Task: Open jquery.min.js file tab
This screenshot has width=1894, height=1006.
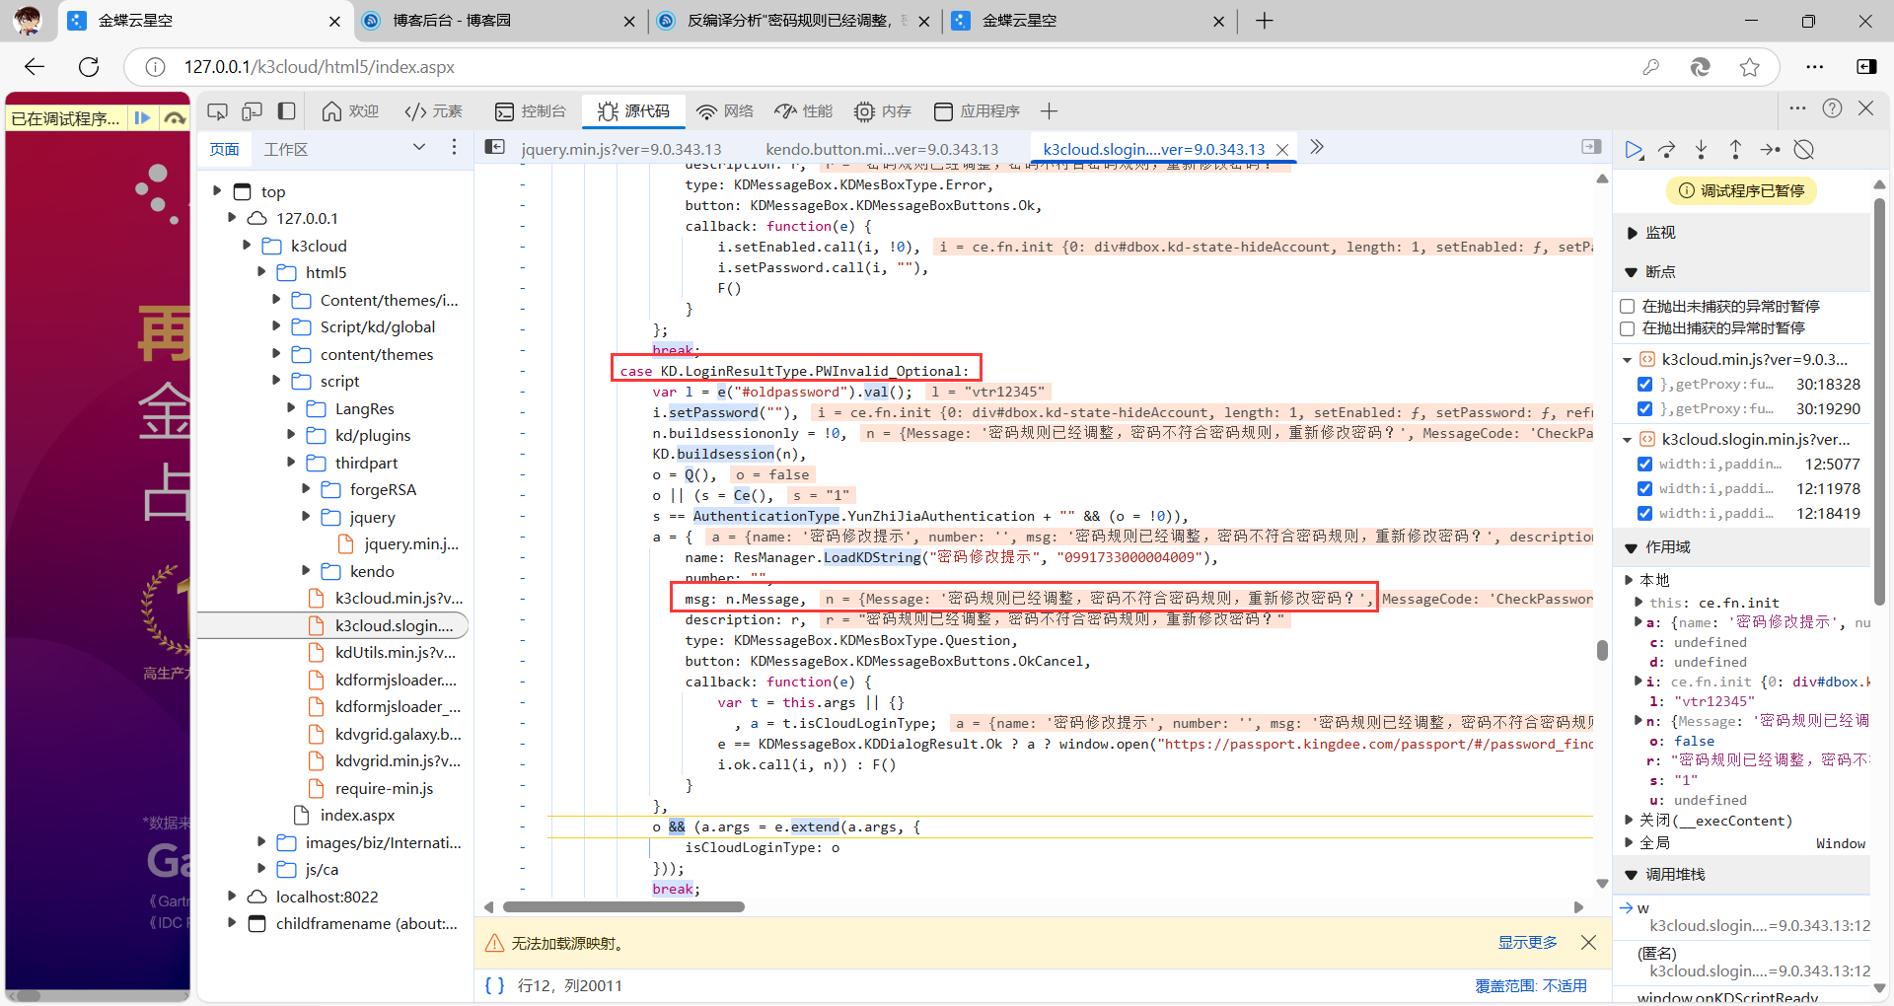Action: click(621, 149)
